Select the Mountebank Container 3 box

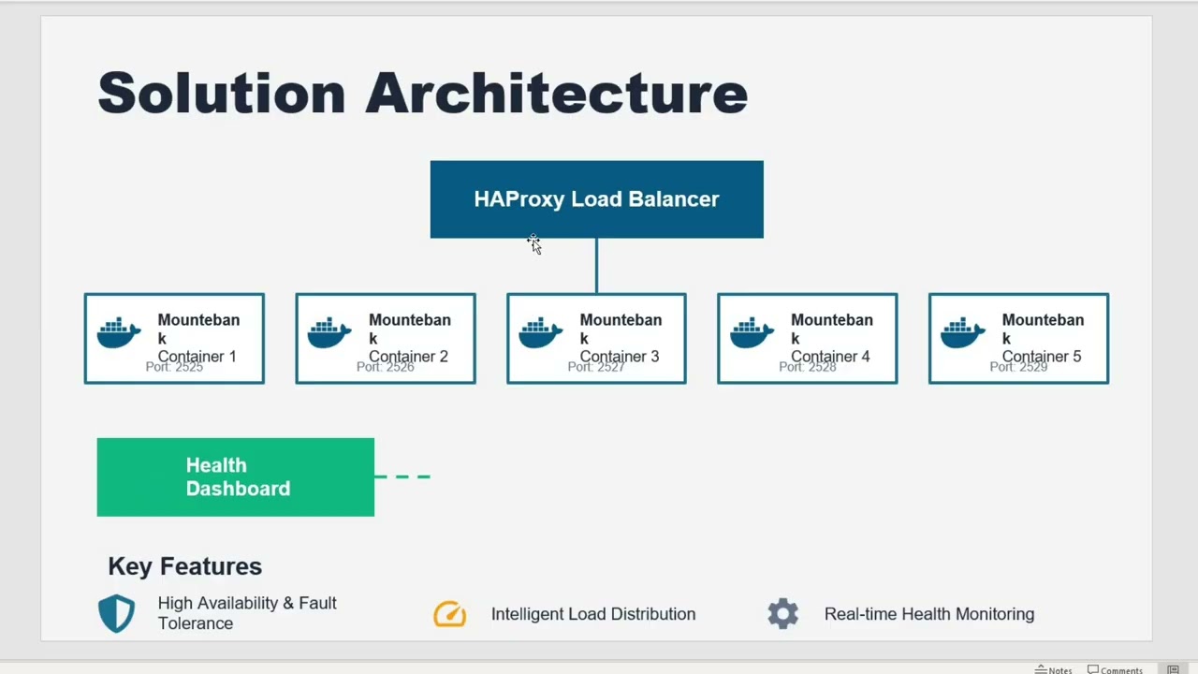(x=596, y=339)
